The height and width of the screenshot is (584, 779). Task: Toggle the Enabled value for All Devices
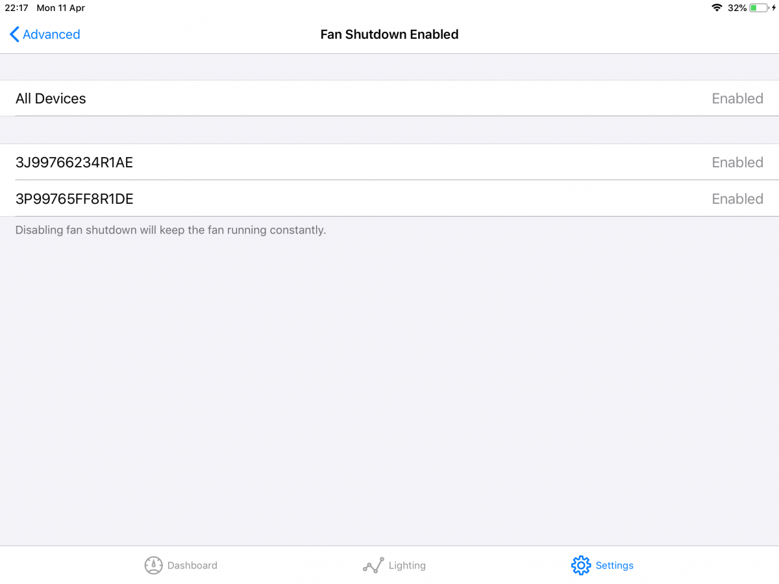[x=737, y=99]
